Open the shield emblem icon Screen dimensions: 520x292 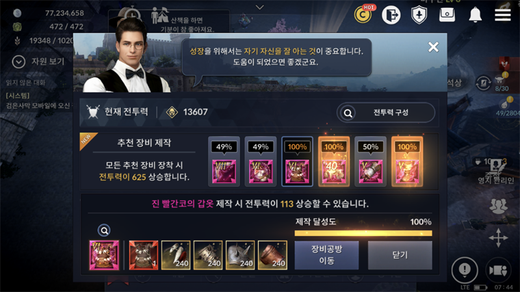click(419, 15)
